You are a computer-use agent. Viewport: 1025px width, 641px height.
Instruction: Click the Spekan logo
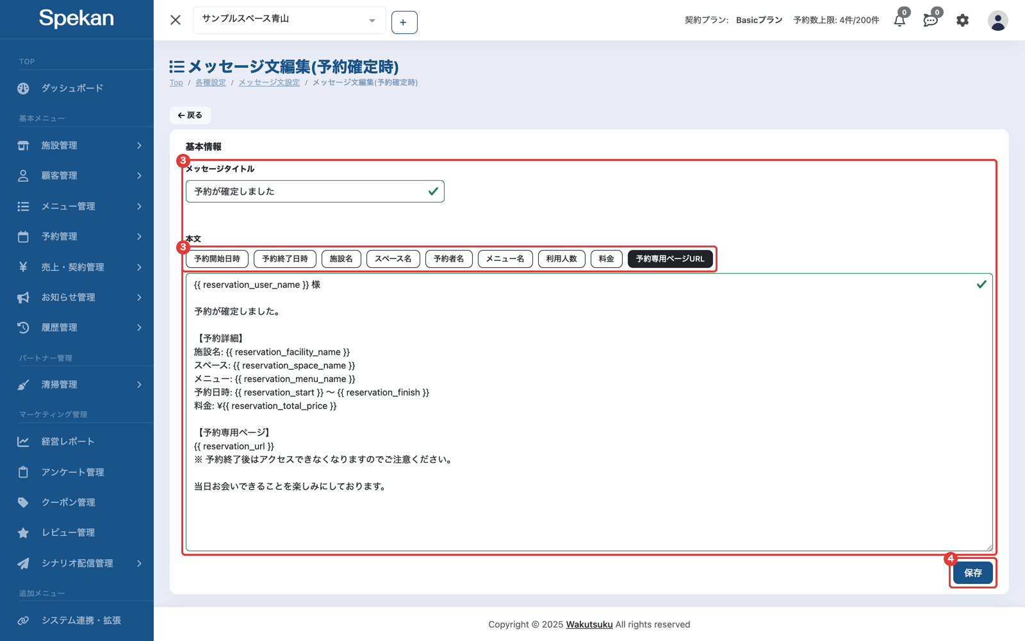click(76, 19)
